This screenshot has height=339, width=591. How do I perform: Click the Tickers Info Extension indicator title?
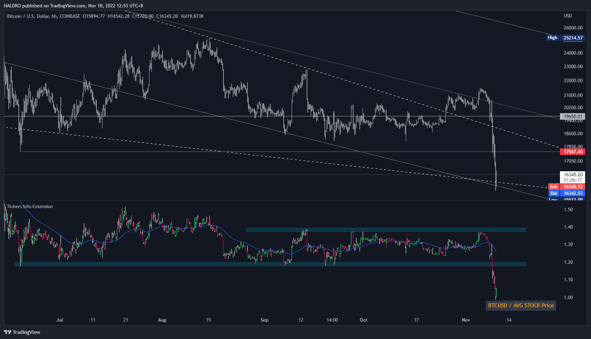click(x=30, y=206)
